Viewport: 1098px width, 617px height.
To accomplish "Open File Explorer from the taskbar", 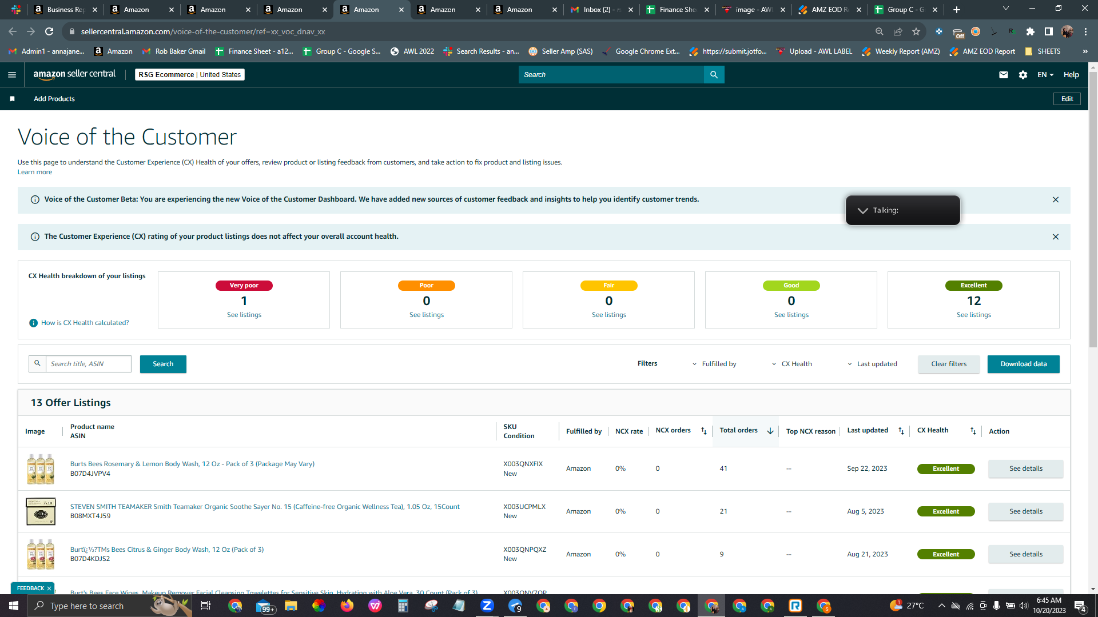I will pyautogui.click(x=291, y=606).
